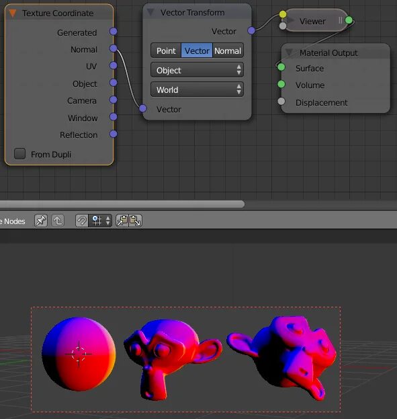Open the Object convert-from space dropdown
397x419 pixels.
point(197,70)
